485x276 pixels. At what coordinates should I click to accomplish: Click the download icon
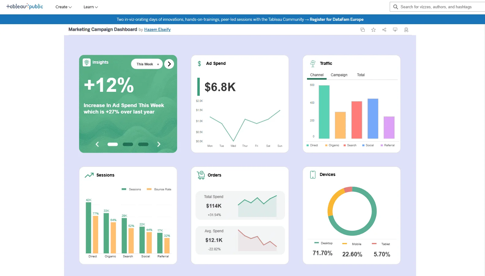point(395,30)
